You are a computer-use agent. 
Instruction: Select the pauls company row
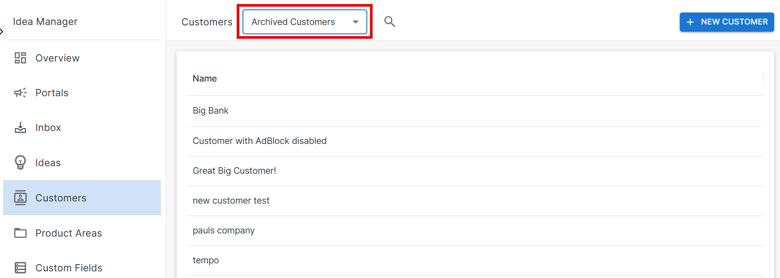(223, 230)
